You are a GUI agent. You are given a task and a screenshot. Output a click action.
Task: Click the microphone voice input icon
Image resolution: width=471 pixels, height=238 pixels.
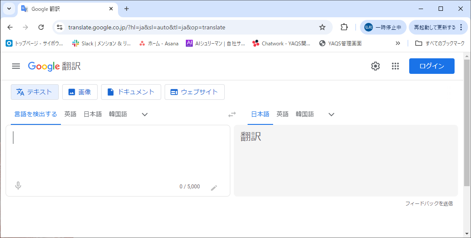click(18, 186)
